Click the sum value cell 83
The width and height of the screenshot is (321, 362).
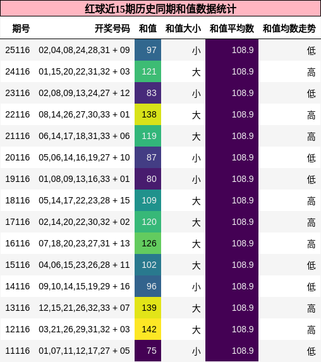click(148, 93)
